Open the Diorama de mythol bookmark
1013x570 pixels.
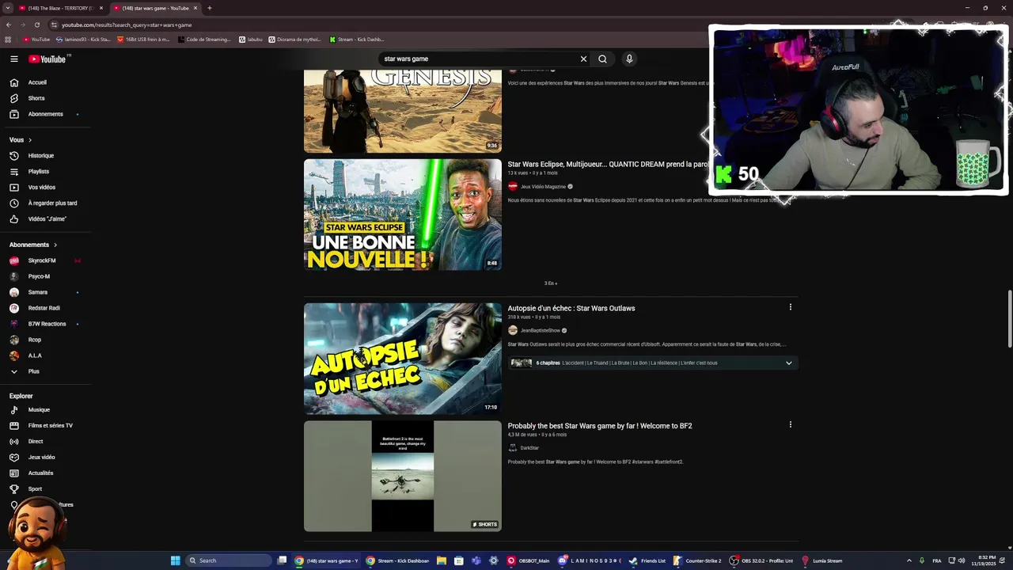[x=295, y=39]
